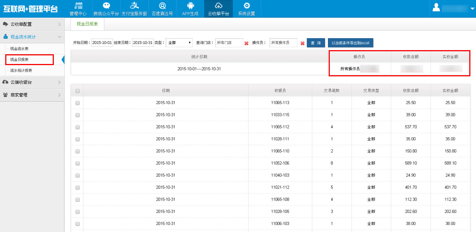Open the 管理中心 navigation icon
The width and height of the screenshot is (476, 232).
pyautogui.click(x=78, y=9)
